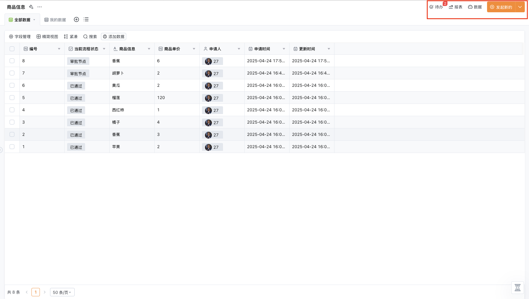Expand the 发起新的 dropdown arrow

point(520,7)
